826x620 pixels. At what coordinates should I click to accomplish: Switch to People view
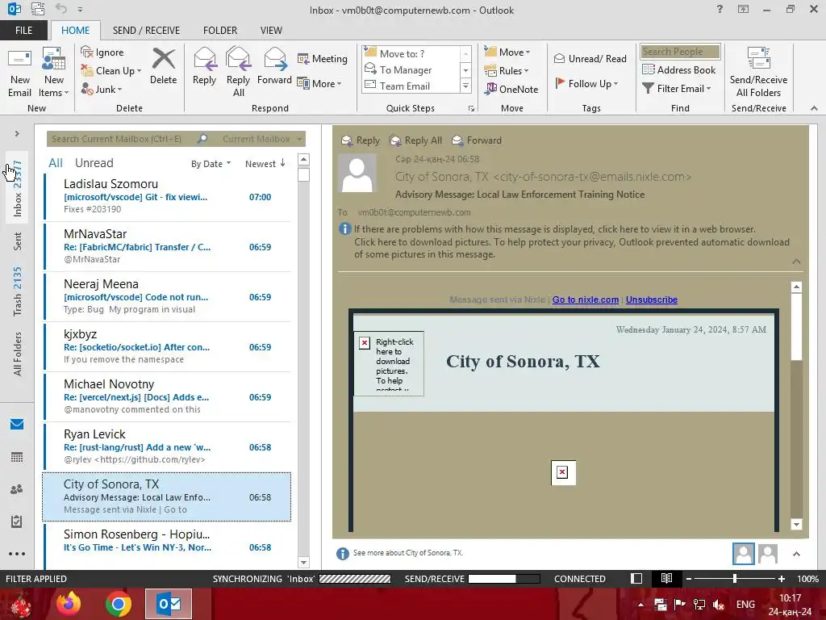(17, 489)
